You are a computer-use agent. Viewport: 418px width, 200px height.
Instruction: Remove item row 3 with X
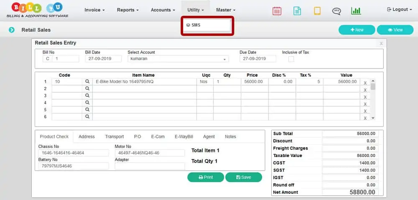(x=365, y=97)
